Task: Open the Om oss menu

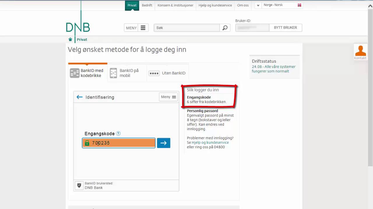Action: click(243, 5)
